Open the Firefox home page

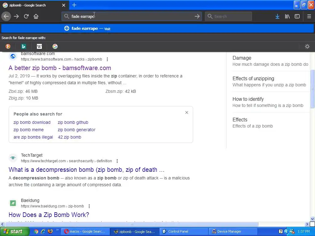click(x=36, y=16)
